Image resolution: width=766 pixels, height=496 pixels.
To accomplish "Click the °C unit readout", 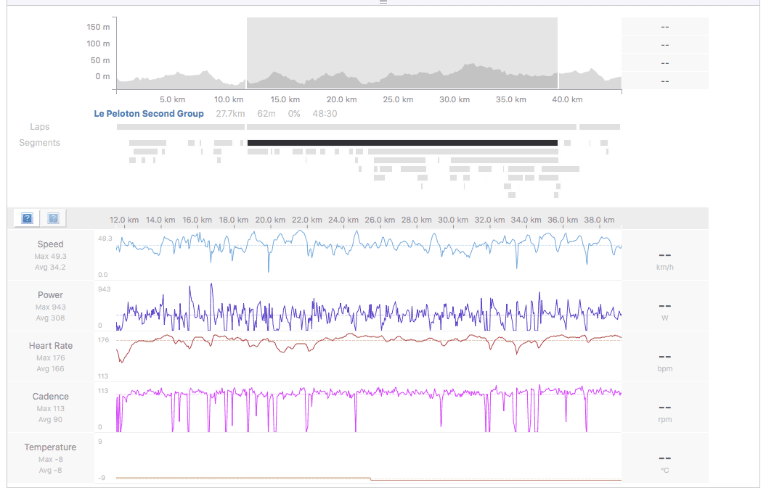I will coord(664,470).
